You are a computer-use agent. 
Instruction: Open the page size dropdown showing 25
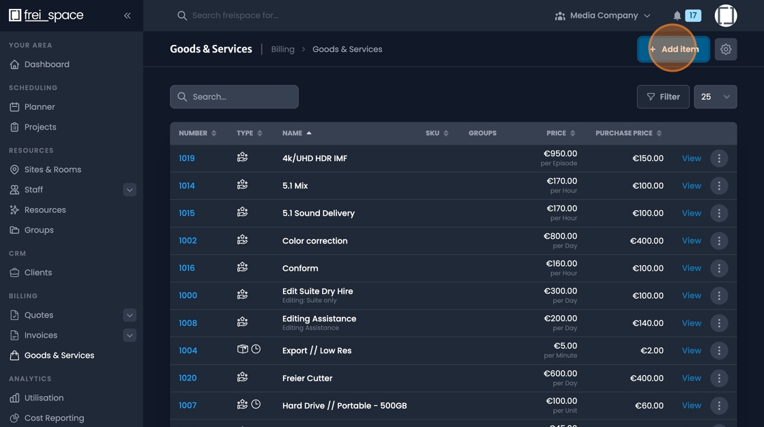[x=715, y=96]
